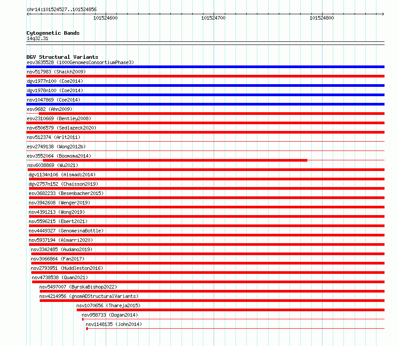This screenshot has width=397, height=346.
Task: Open the dgv2757n152 (Chaisson2019) label
Action: point(63,184)
